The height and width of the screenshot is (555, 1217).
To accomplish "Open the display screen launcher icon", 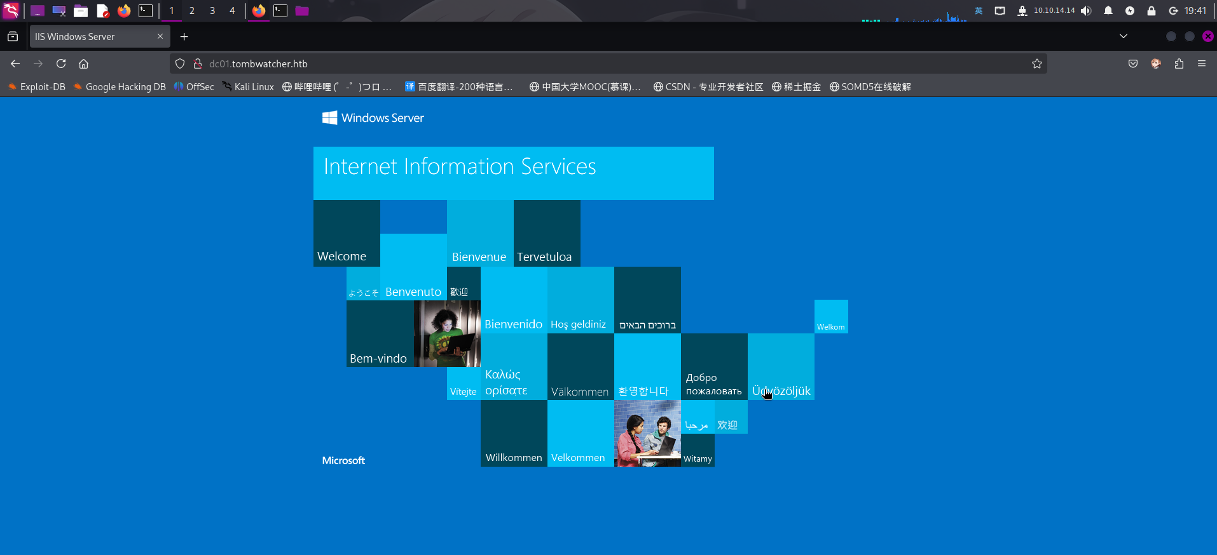I will click(x=59, y=11).
